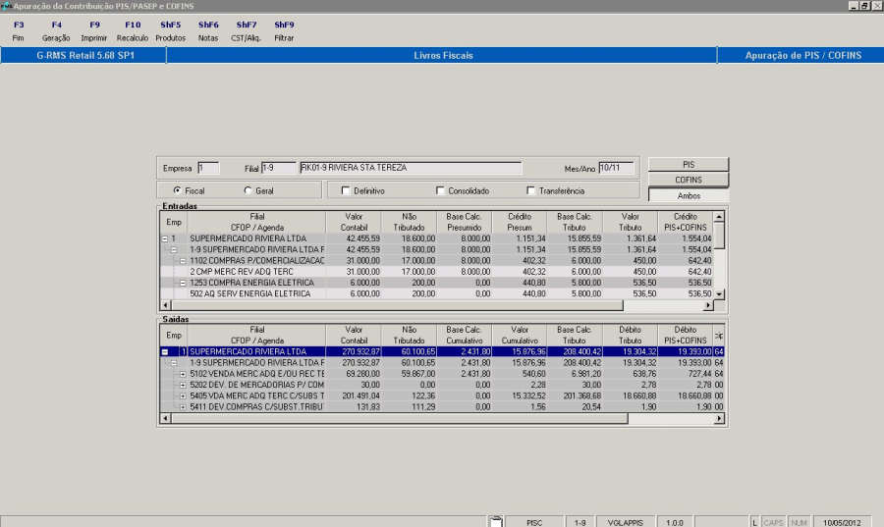The image size is (884, 527).
Task: Click the PIS button
Action: click(688, 164)
